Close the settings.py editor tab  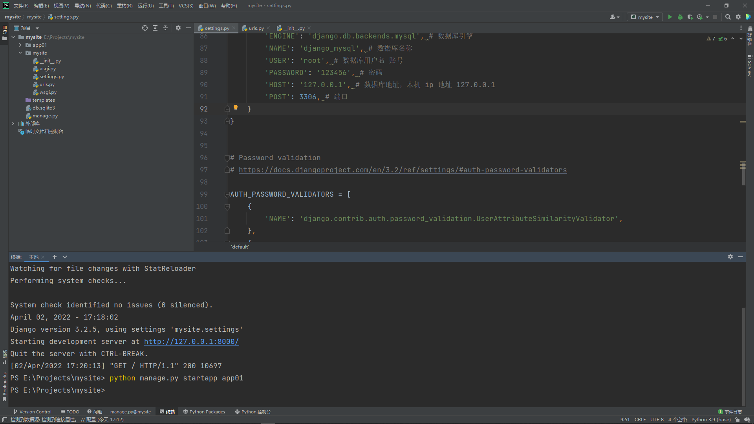tap(234, 28)
